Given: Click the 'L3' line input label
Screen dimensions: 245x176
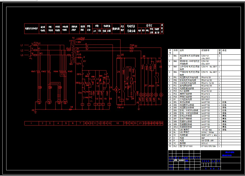Looking at the screenshot, I should coord(22,55).
